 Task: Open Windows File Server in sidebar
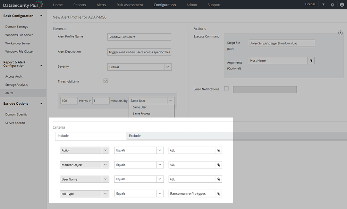[19, 35]
